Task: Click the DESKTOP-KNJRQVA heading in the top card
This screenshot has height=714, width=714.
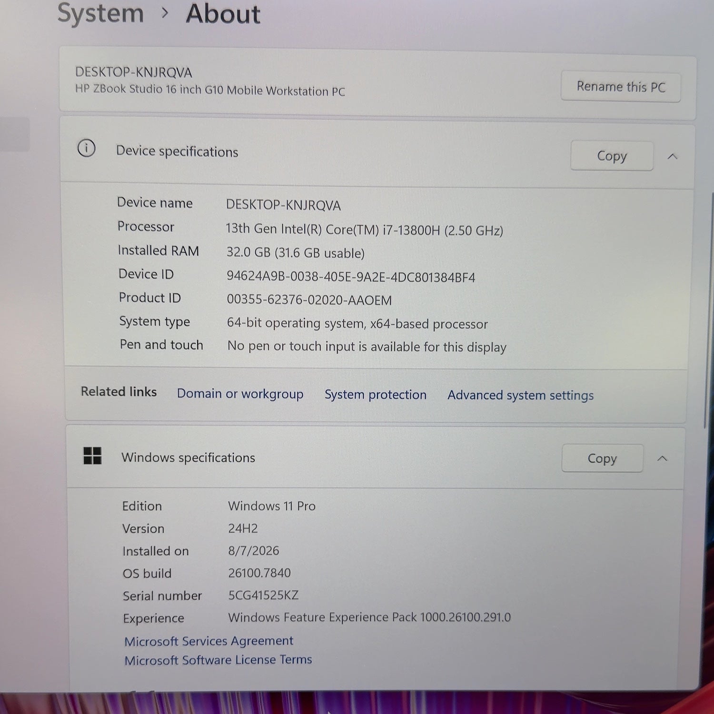Action: point(134,72)
